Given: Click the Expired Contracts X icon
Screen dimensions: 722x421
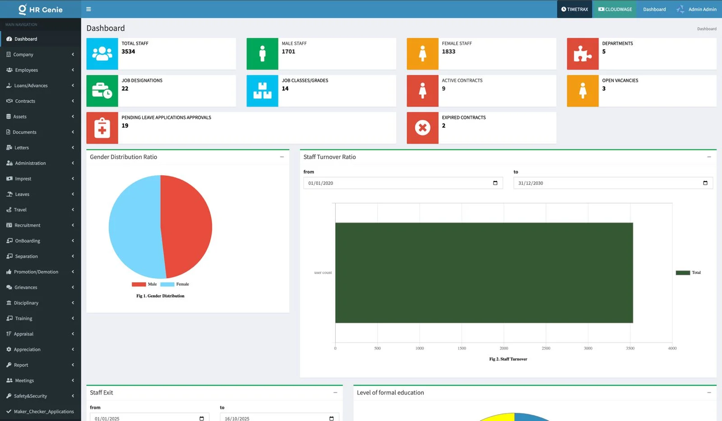Looking at the screenshot, I should (x=422, y=128).
